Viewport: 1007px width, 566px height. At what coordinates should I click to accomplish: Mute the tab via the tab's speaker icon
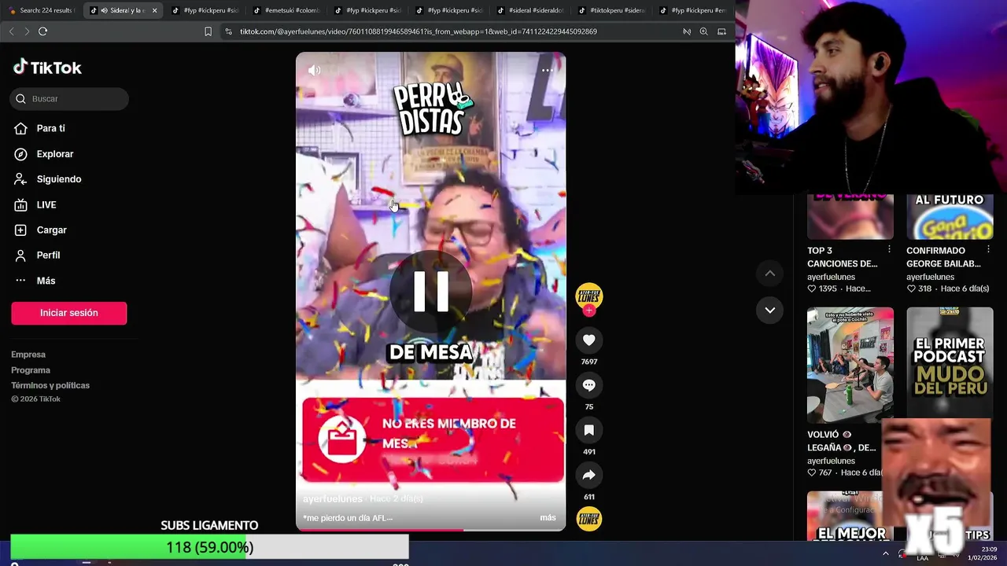pyautogui.click(x=104, y=10)
